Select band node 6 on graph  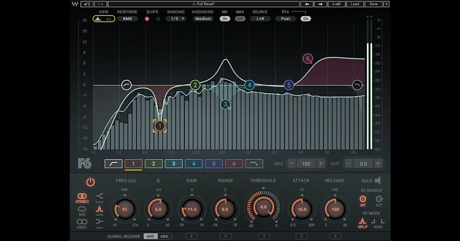[308, 59]
